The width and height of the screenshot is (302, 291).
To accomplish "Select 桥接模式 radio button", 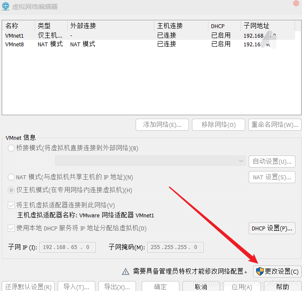I will pyautogui.click(x=11, y=148).
